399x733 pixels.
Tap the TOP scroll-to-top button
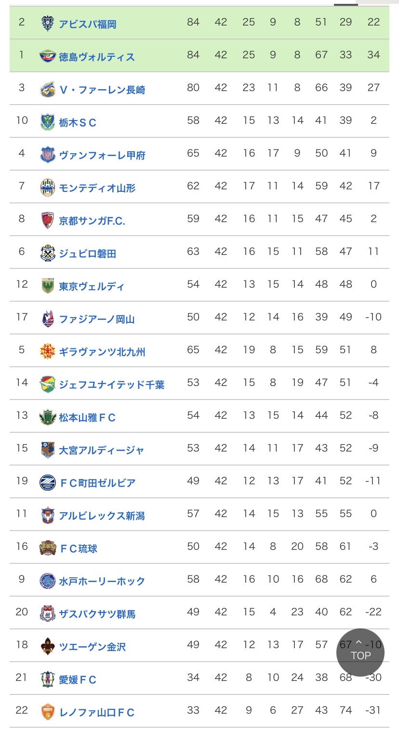pos(360,653)
